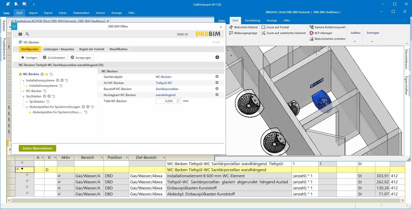
Task: Click Bildschirm füllend in BIM2AVA ribbon
Action: [243, 27]
